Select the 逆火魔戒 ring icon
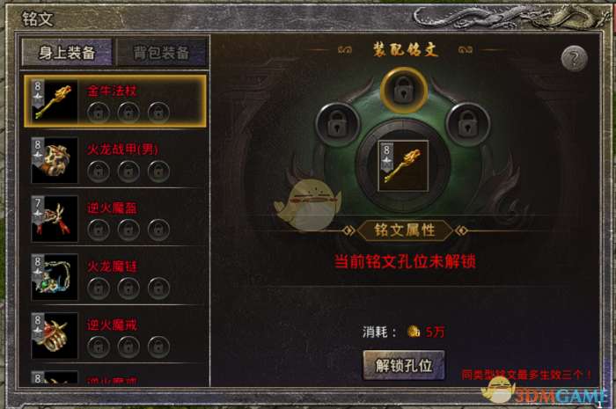This screenshot has width=616, height=409. click(55, 335)
